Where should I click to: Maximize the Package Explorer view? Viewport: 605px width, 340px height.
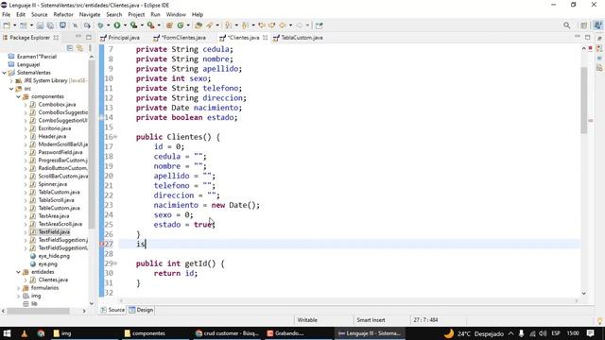89,37
